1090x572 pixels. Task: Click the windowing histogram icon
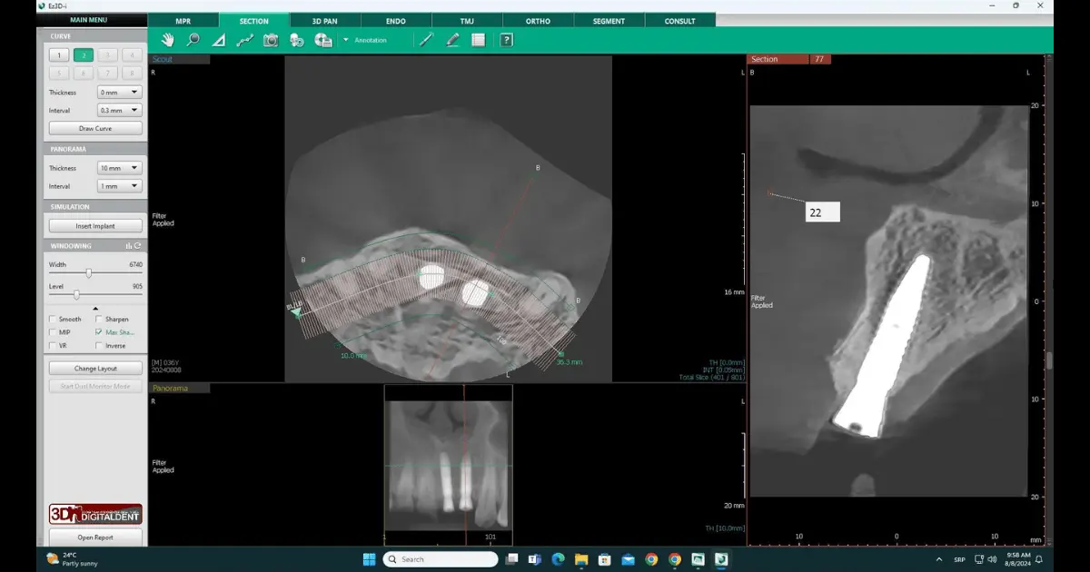pyautogui.click(x=129, y=246)
